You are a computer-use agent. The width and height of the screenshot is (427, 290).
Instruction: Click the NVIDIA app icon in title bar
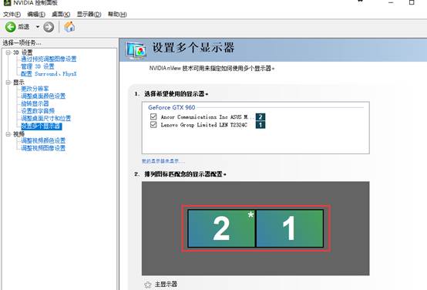7,2
